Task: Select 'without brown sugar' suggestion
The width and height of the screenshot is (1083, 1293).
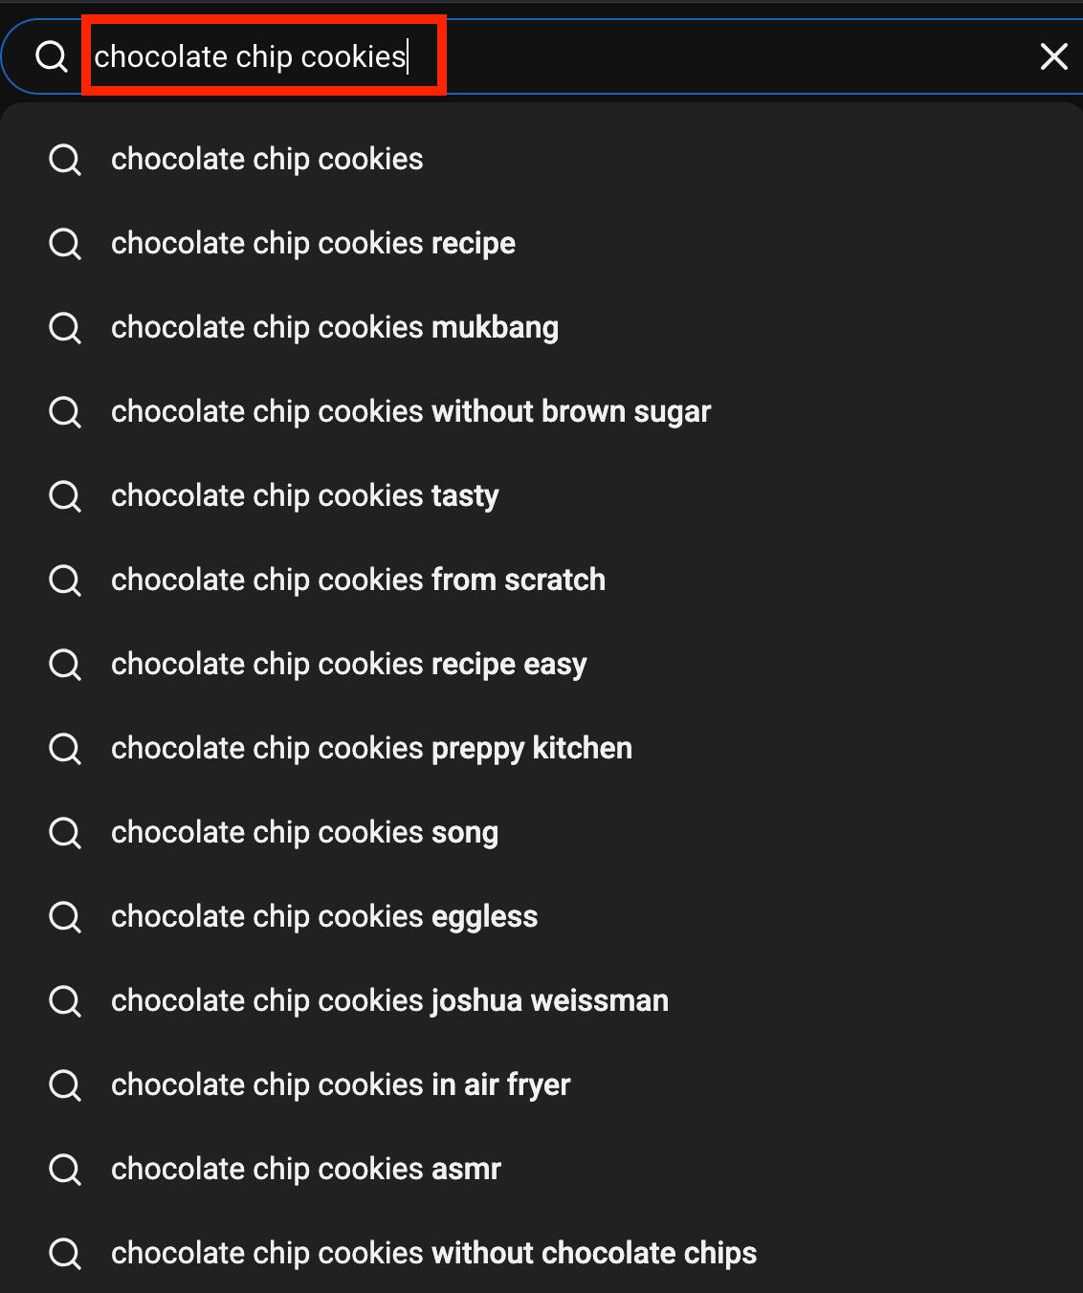Action: (410, 411)
